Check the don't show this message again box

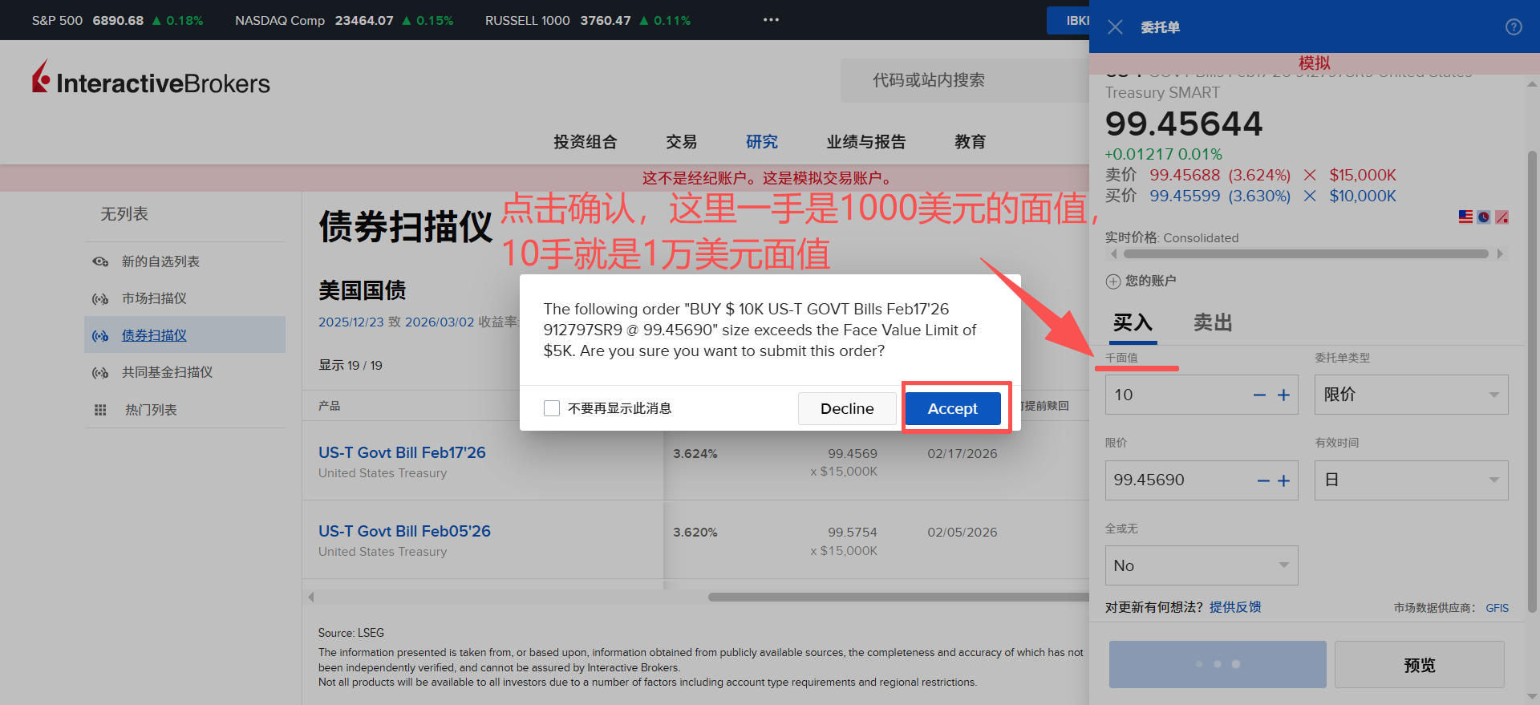point(552,408)
